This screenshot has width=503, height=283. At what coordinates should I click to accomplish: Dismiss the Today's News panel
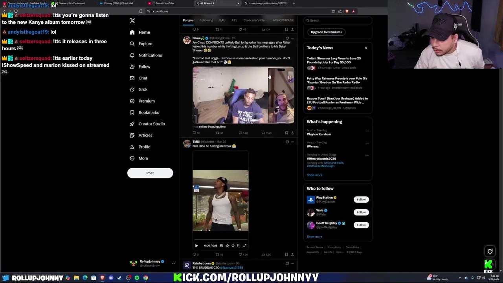(365, 48)
